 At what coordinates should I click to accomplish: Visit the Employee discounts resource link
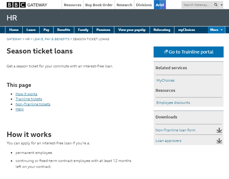pyautogui.click(x=173, y=103)
